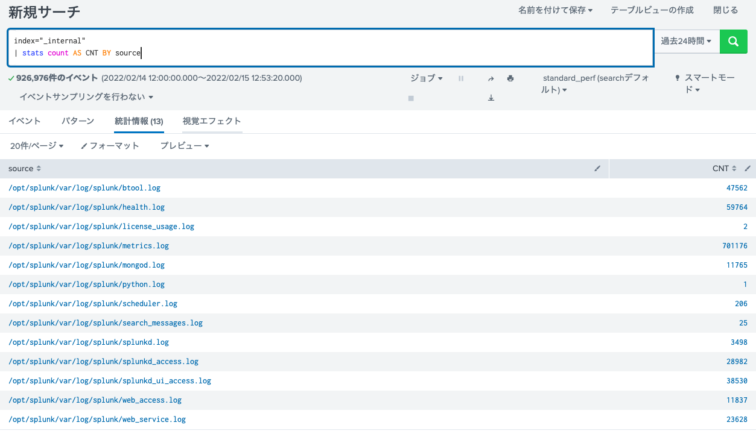The height and width of the screenshot is (434, 756).
Task: Run the search with the green magnifier button
Action: point(733,41)
